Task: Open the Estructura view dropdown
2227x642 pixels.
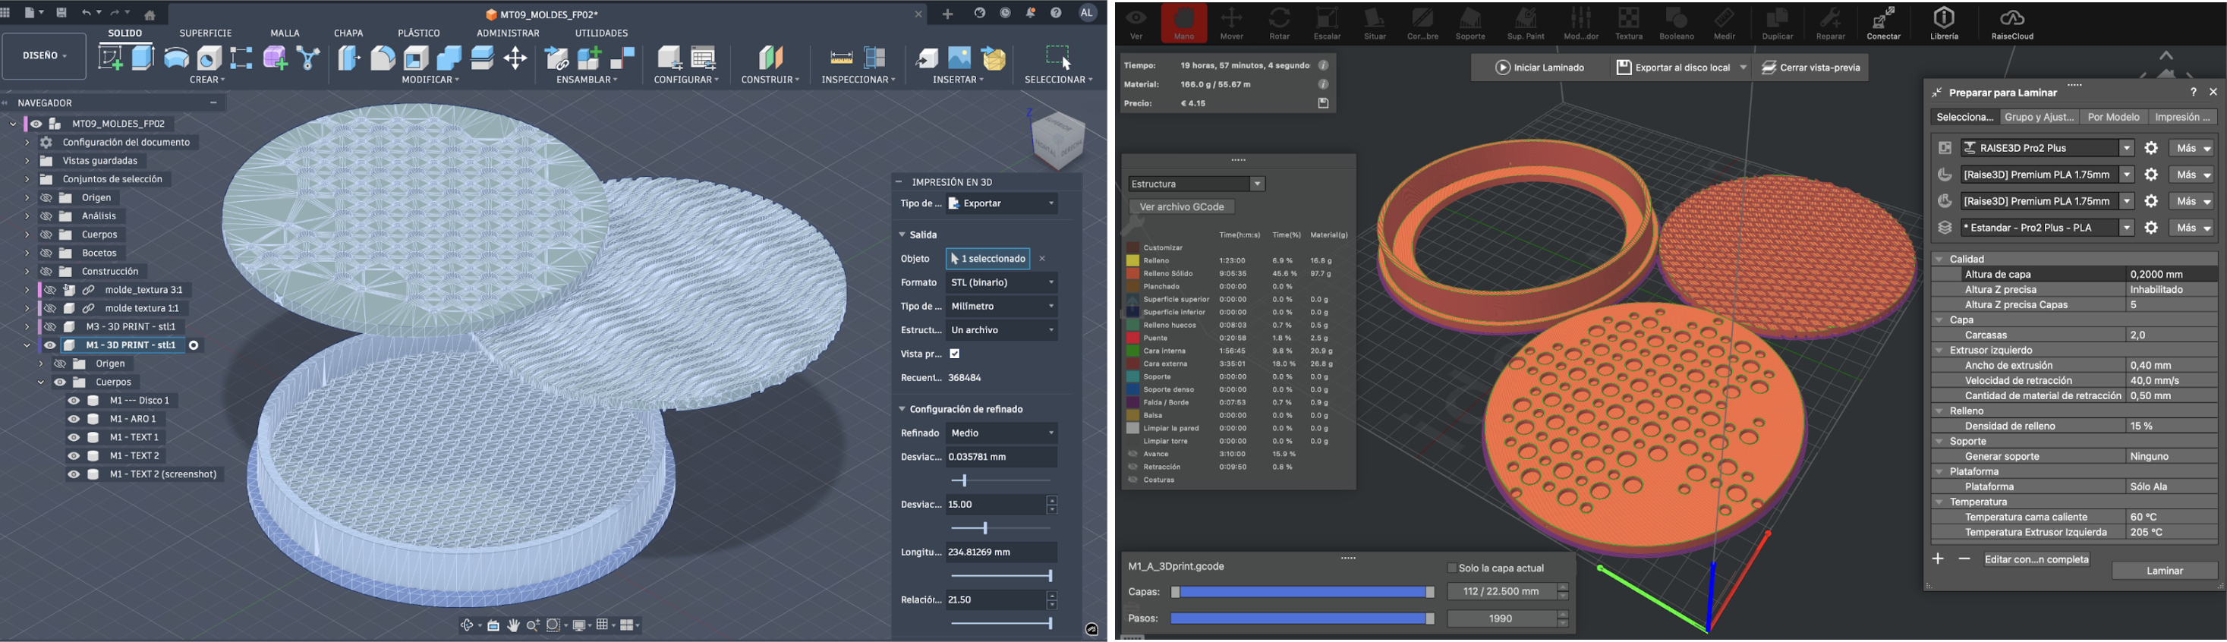Action: (1197, 184)
